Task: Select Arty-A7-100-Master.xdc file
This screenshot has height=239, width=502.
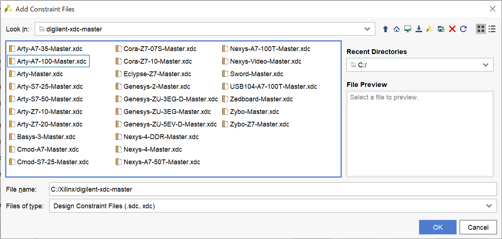Action: point(48,61)
